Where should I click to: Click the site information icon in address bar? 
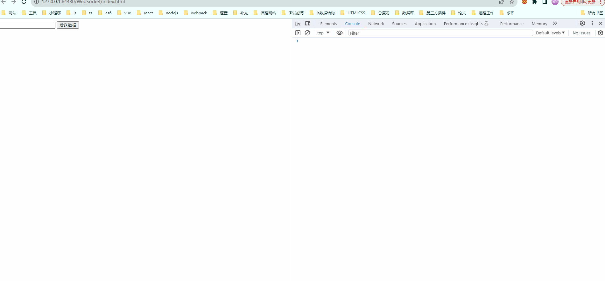point(37,2)
